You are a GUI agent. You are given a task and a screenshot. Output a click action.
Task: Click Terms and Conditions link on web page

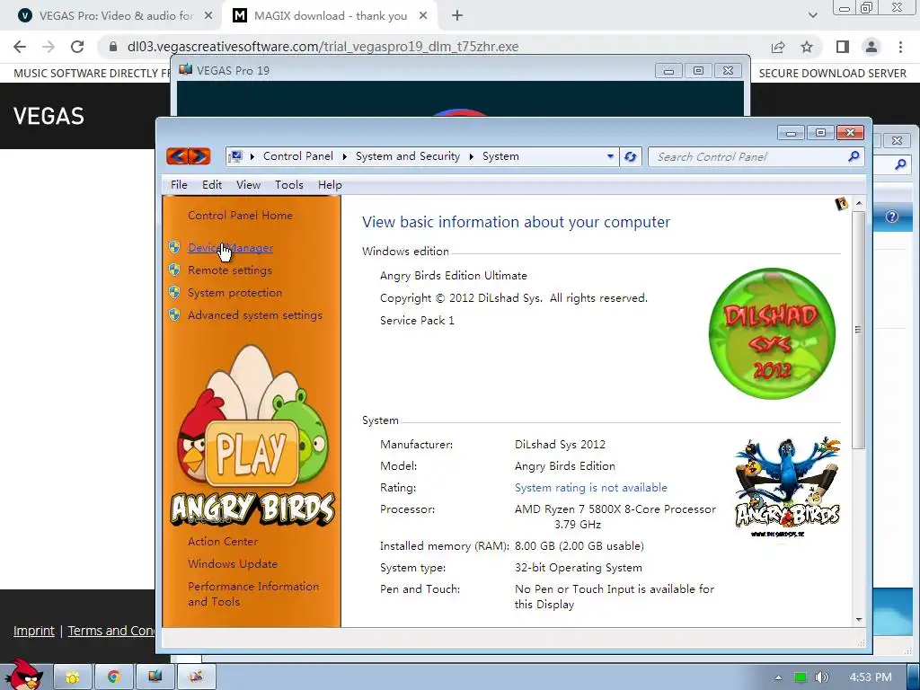click(x=111, y=631)
